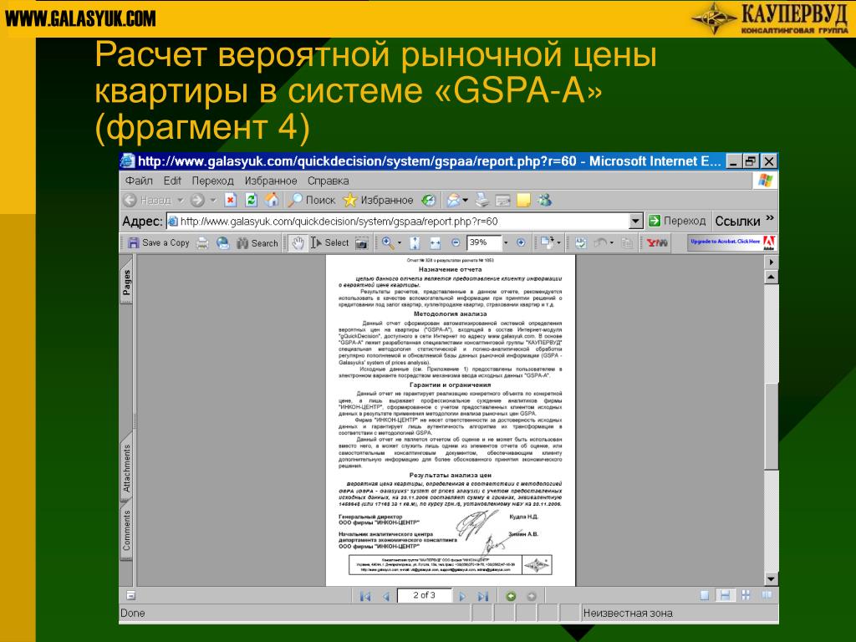Click the zoom out minus button

[x=456, y=243]
